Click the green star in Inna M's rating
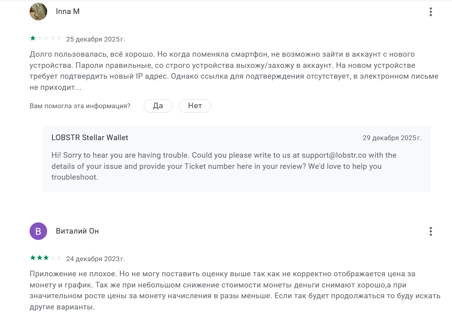Screen dimensions: 452x317 [x=33, y=38]
